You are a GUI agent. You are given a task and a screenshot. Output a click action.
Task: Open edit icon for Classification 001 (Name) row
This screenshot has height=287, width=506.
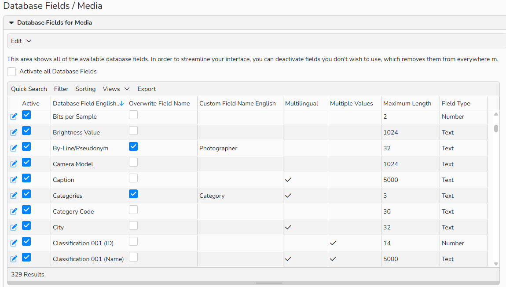tap(14, 258)
